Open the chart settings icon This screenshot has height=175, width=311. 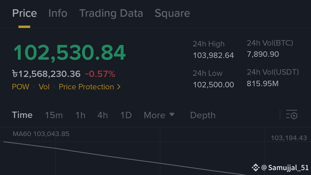[x=291, y=115]
